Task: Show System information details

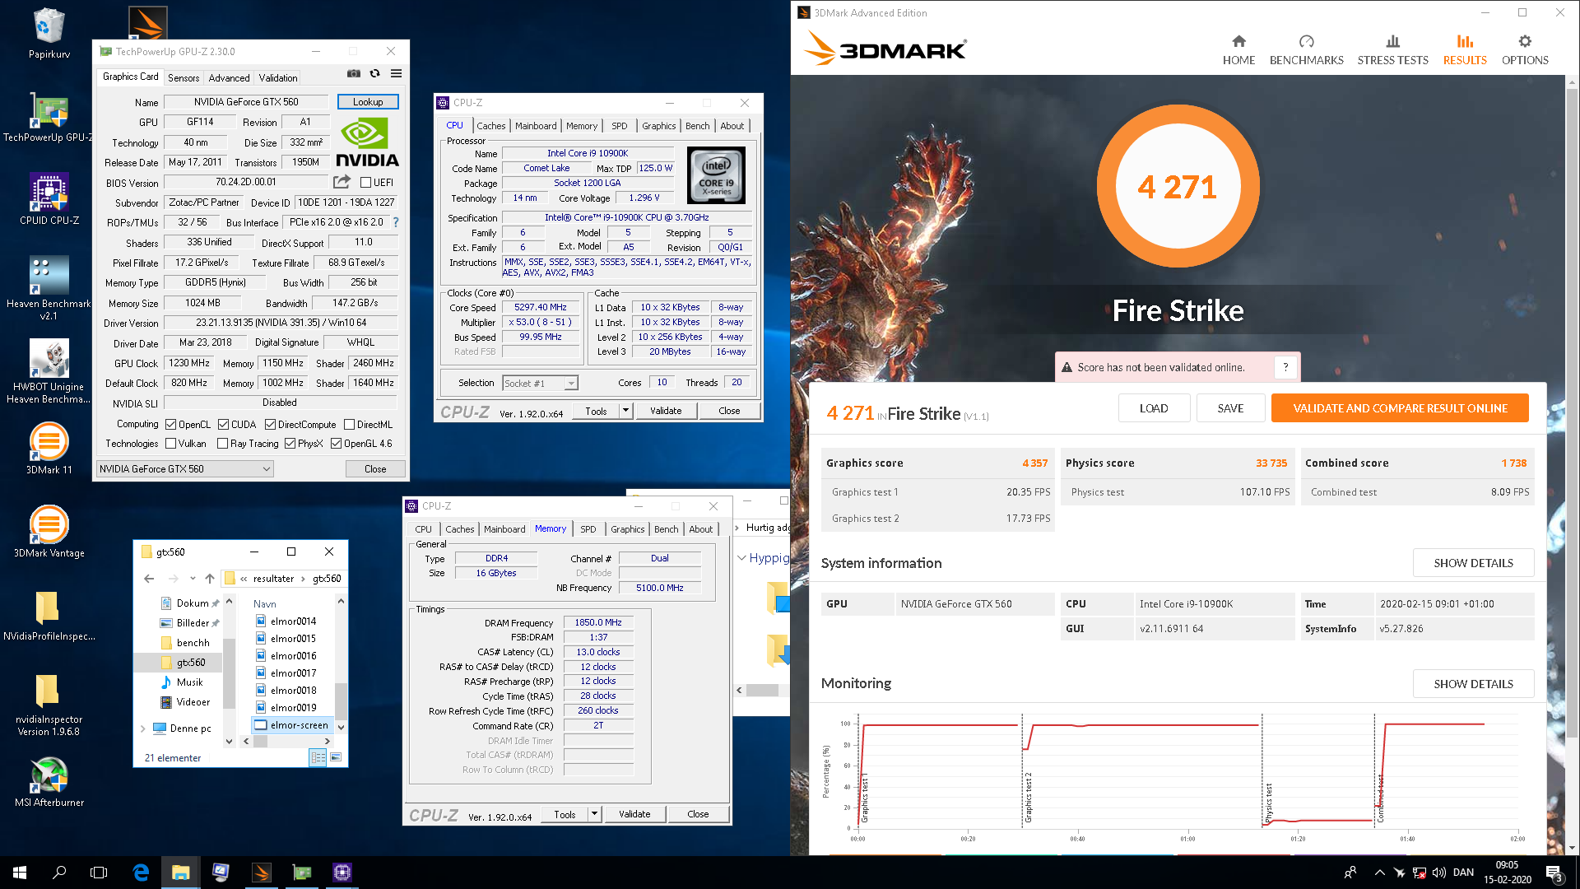Action: [x=1473, y=563]
